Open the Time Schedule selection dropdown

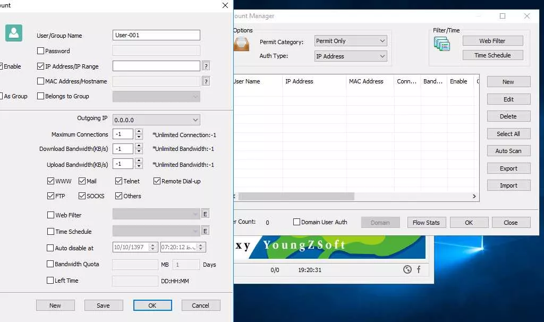coord(157,231)
